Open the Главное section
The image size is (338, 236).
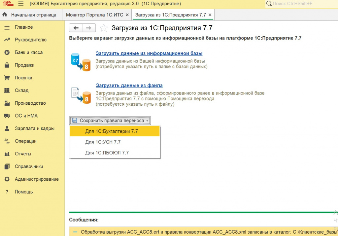[24, 27]
